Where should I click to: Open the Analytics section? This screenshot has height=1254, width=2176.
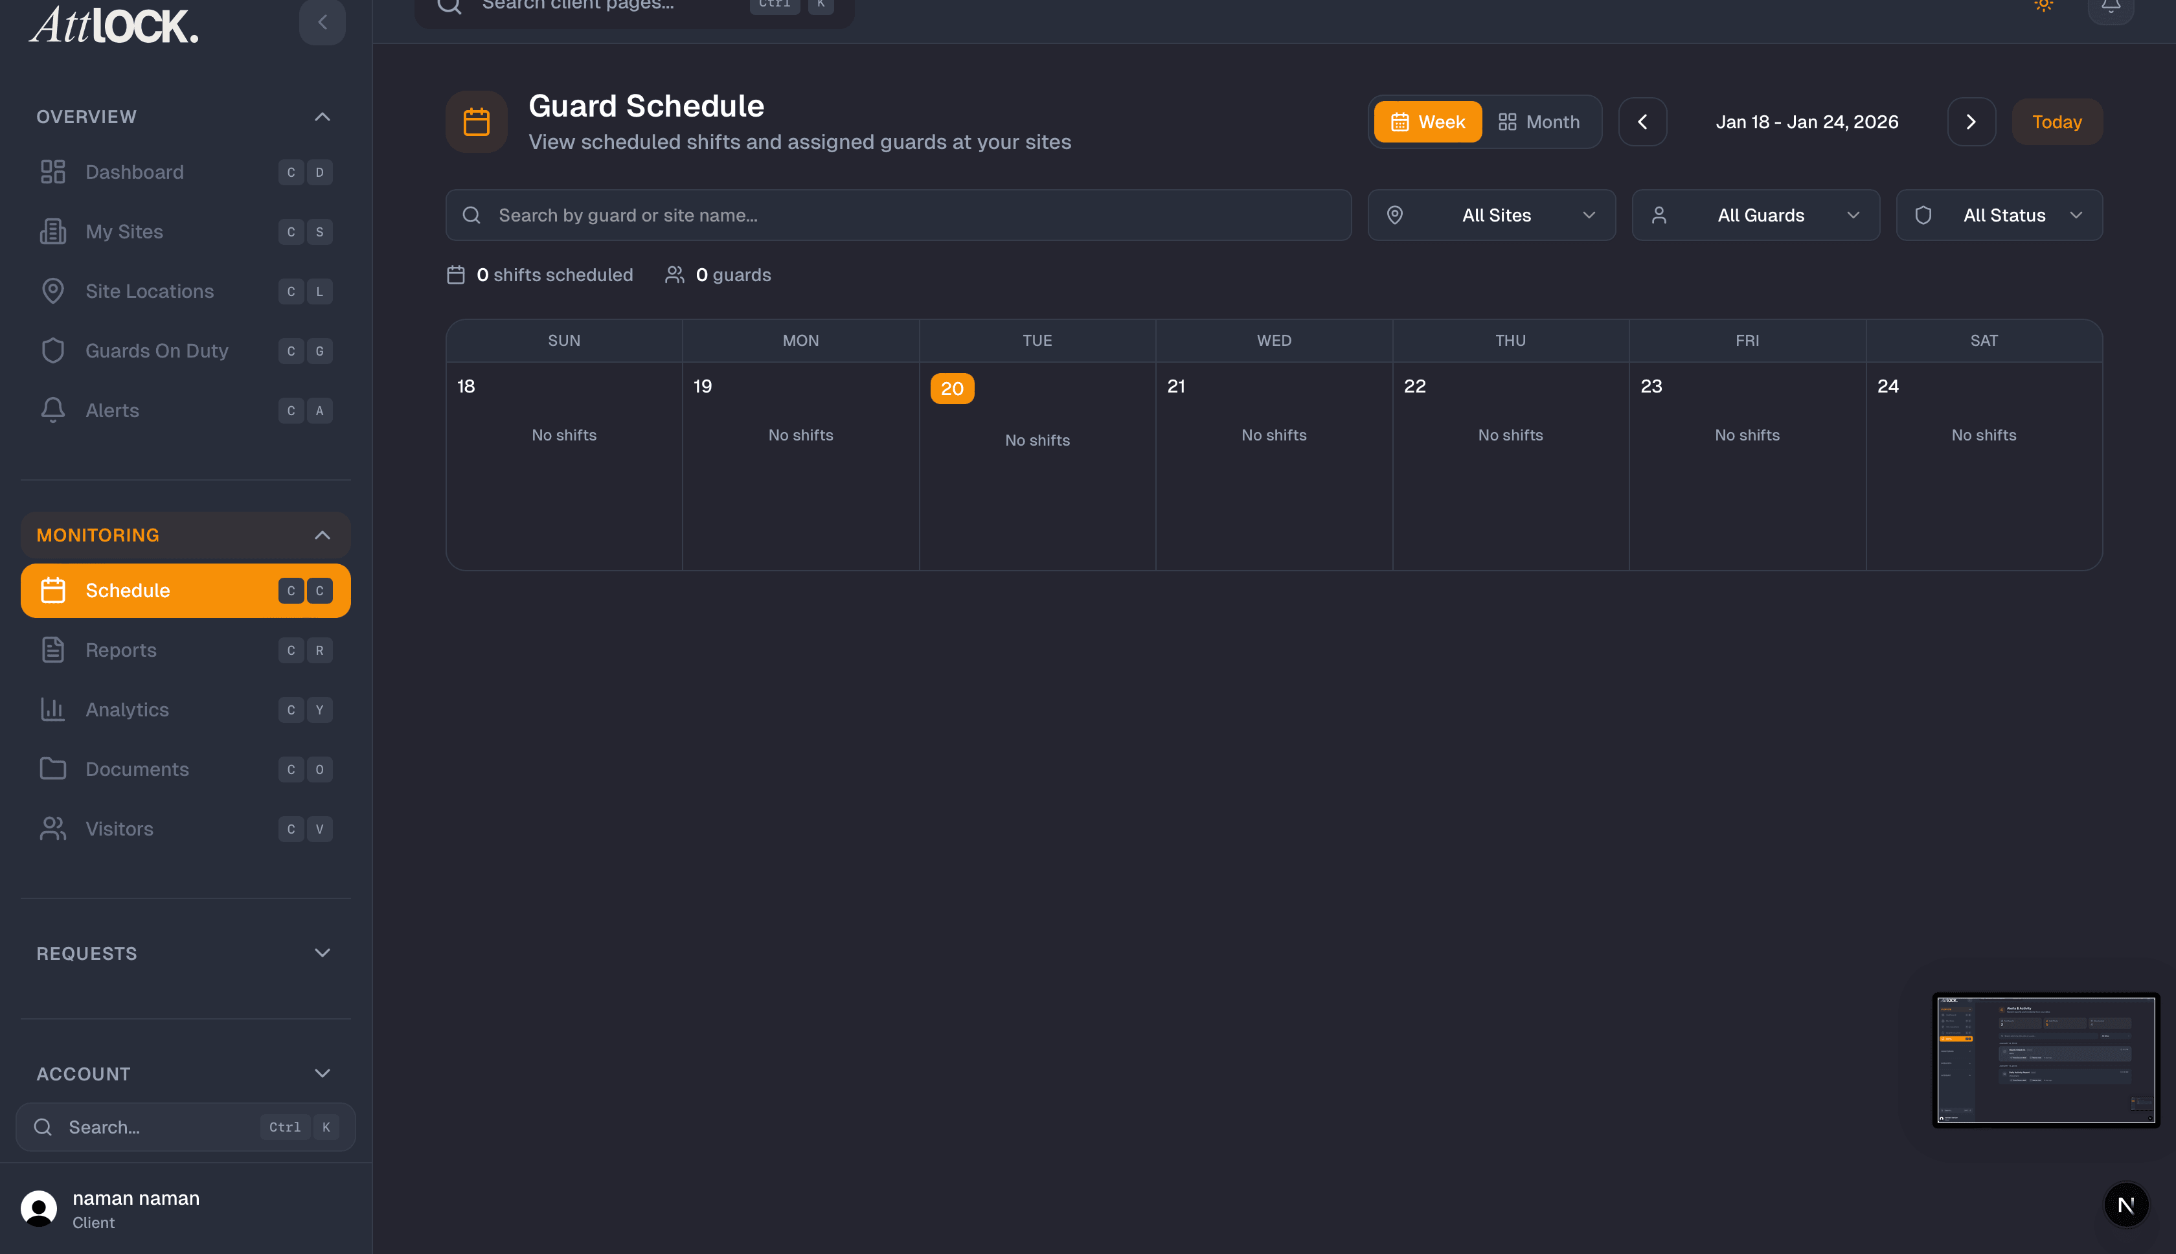coord(126,709)
